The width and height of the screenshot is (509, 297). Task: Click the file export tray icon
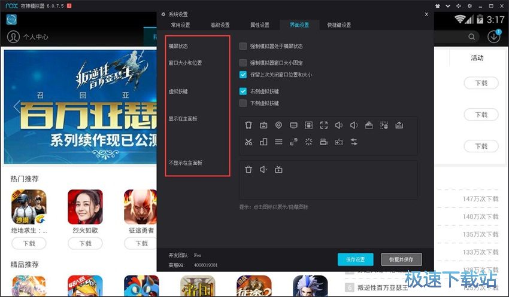click(x=399, y=125)
